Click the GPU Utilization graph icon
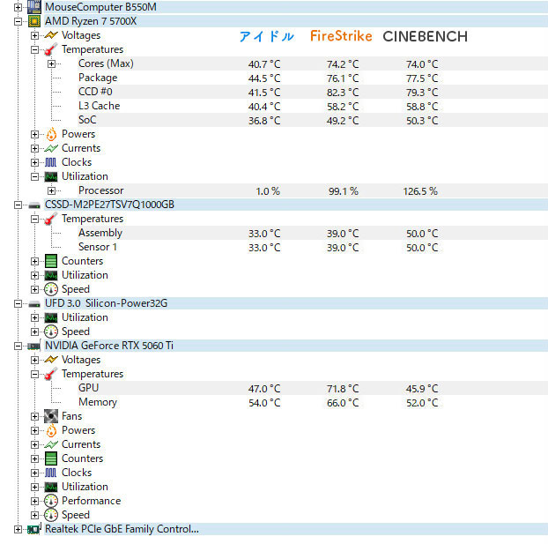 pos(51,487)
